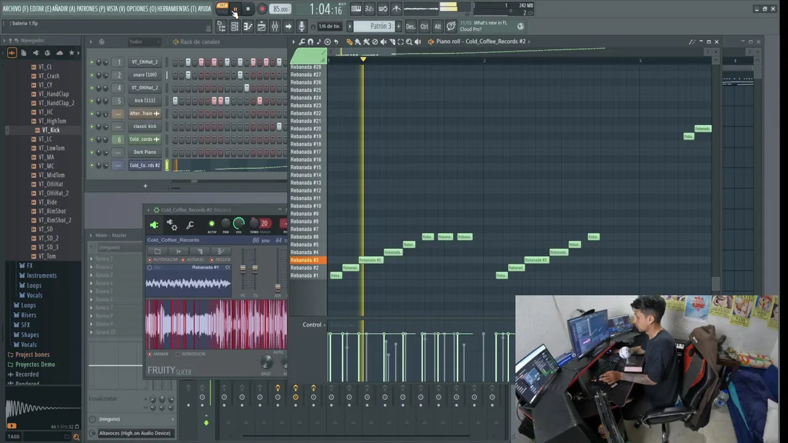The image size is (788, 443).
Task: Open the HERRAMIENTAS (T) menu
Action: 177,9
